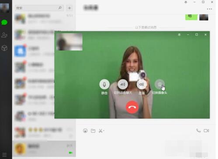The width and height of the screenshot is (218, 159).
Task: Open the emoji picker in the chat toolbar
Action: coord(85,131)
